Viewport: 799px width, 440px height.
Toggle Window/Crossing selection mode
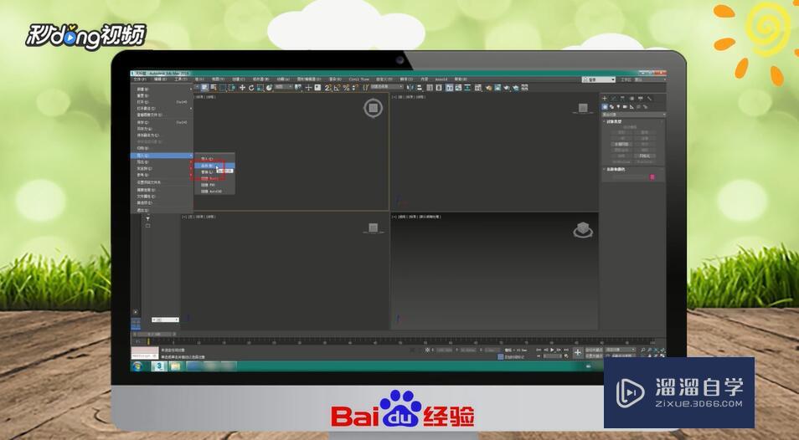pos(232,88)
